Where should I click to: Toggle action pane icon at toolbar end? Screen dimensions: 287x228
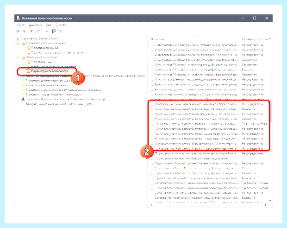click(x=60, y=32)
